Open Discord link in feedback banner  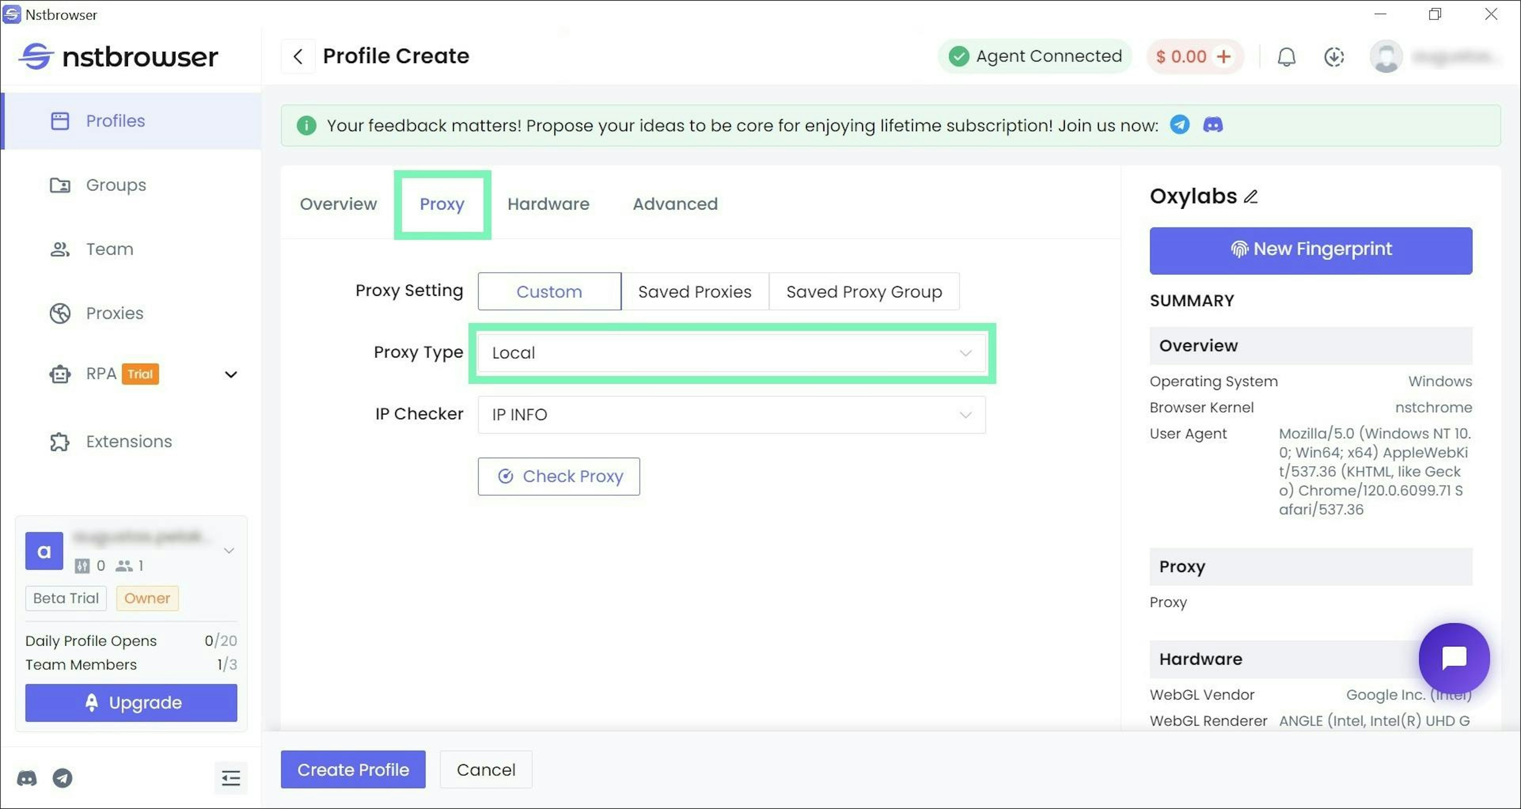click(1213, 124)
